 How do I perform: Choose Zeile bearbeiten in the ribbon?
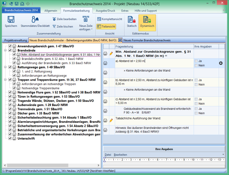pos(64,19)
